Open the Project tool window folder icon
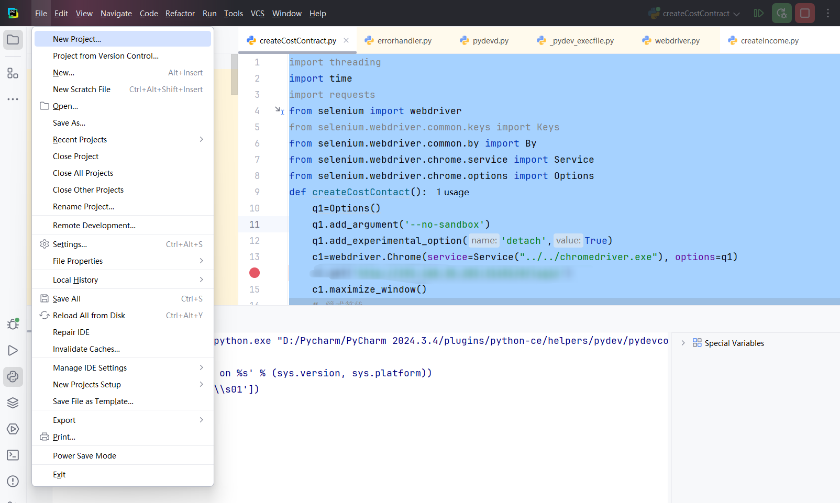The width and height of the screenshot is (840, 503). (x=13, y=40)
